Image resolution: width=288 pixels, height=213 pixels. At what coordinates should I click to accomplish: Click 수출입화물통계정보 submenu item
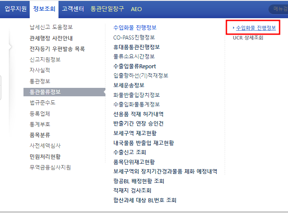pos(136,104)
